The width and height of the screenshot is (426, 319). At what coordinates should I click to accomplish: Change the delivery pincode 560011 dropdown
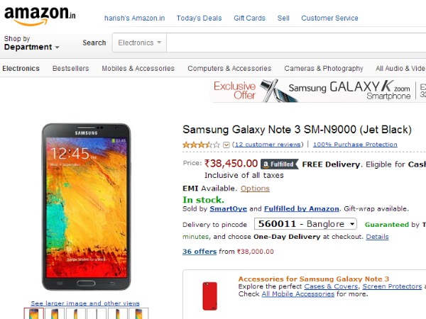coord(307,225)
